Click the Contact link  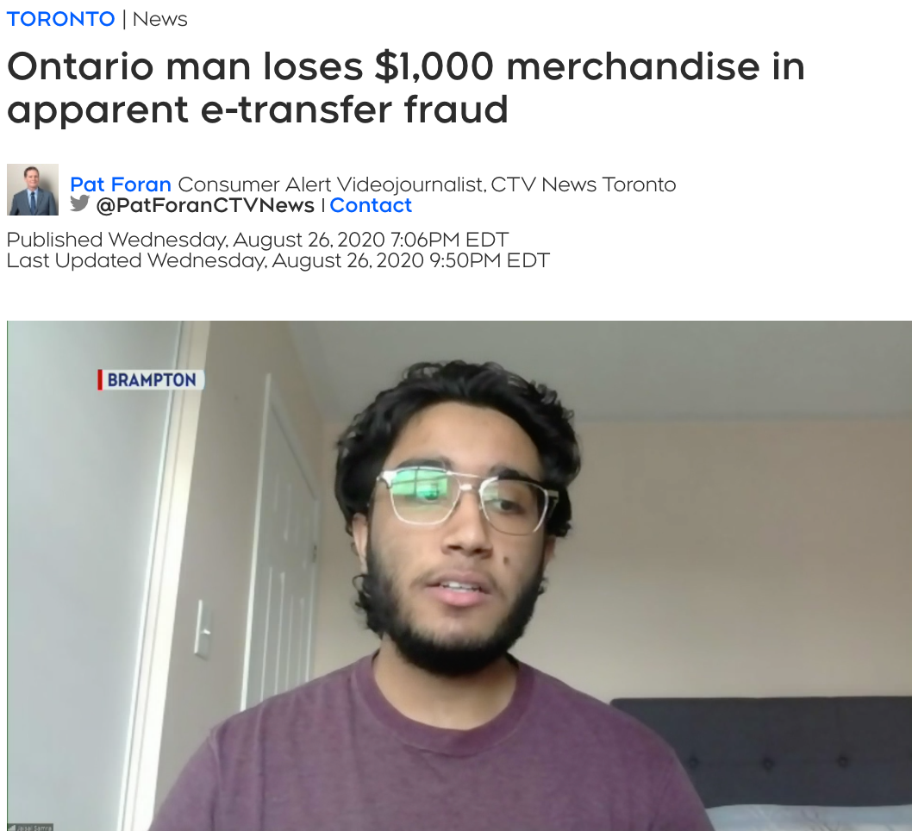(x=371, y=205)
